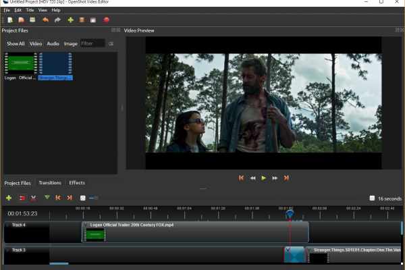The image size is (405, 270).
Task: Switch to the Project Files tab
Action: pyautogui.click(x=18, y=183)
